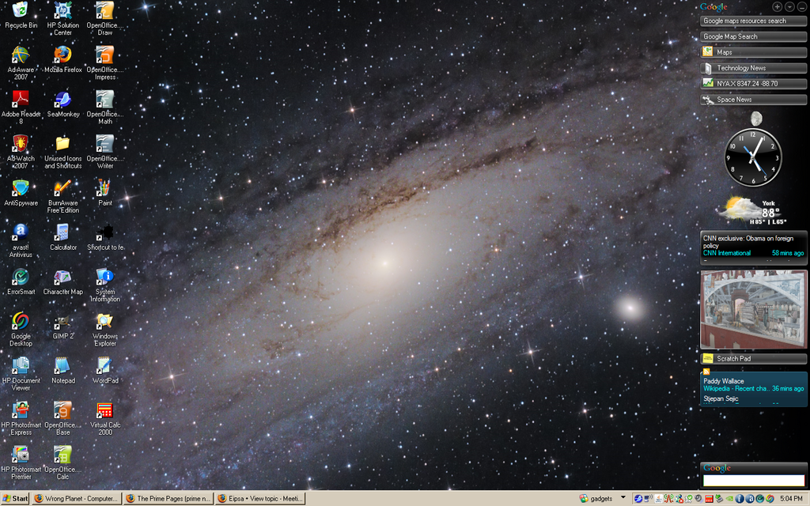This screenshot has height=506, width=810.
Task: Click the Virtual Calc 2000 shortcut
Action: coord(105,417)
